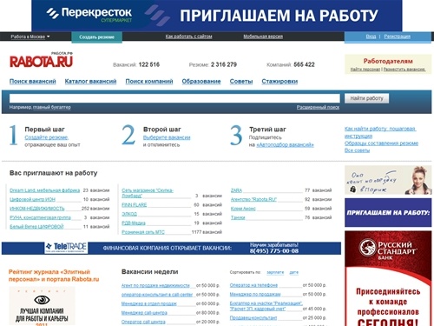Open 'Продавец-консультант' vacancy
Image resolution: width=434 pixels, height=326 pixels.
pos(253,318)
